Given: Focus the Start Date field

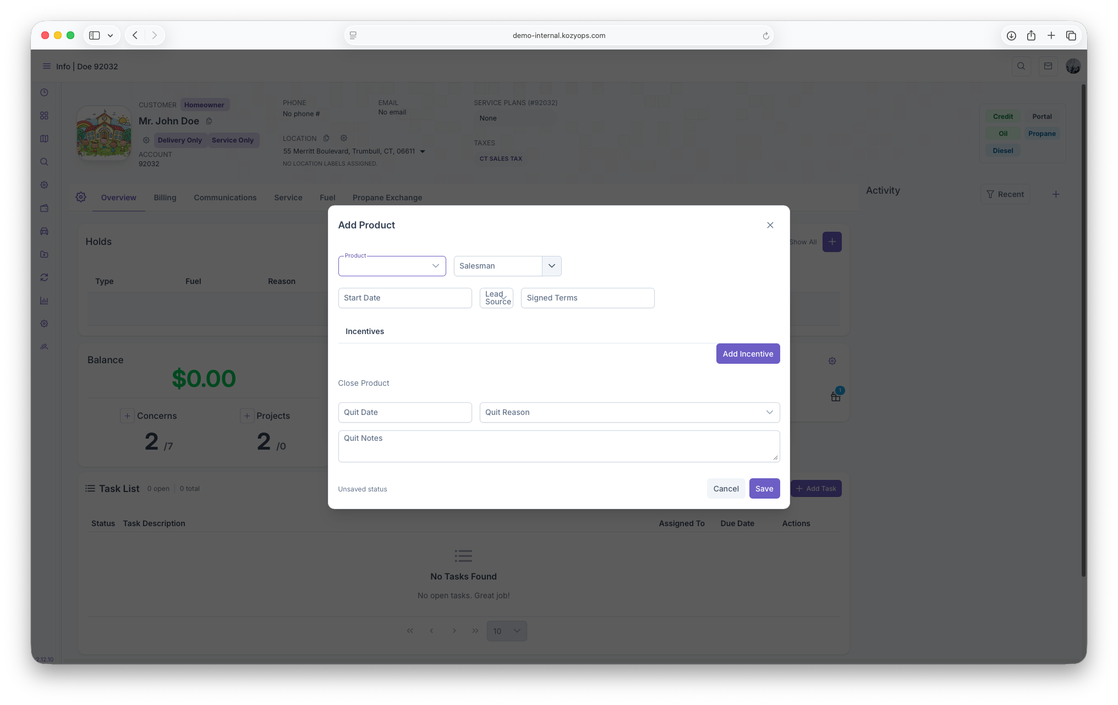Looking at the screenshot, I should (405, 298).
